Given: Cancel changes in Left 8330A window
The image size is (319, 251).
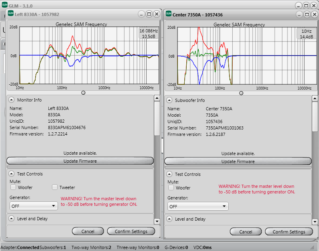Looking at the screenshot, I should click(88, 231).
